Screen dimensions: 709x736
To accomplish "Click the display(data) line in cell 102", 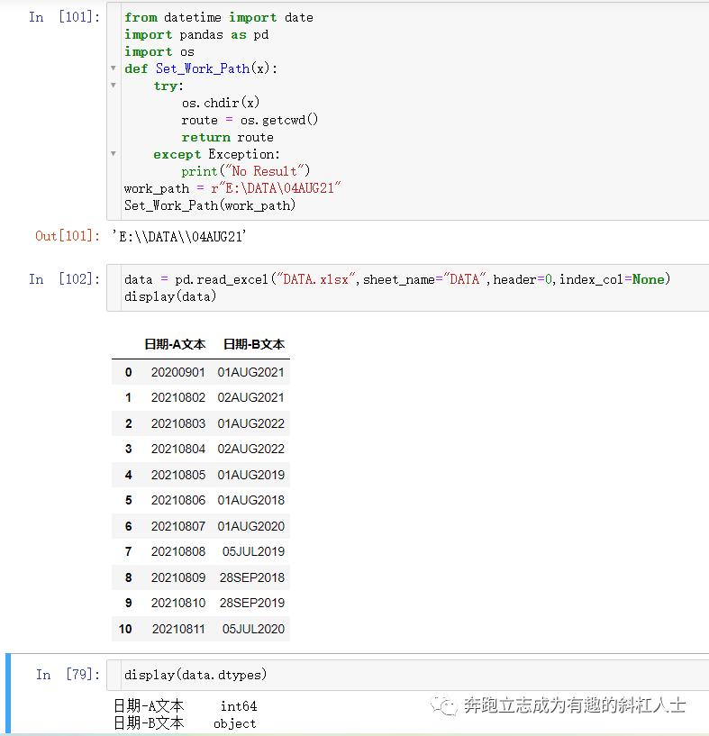I will pos(170,296).
